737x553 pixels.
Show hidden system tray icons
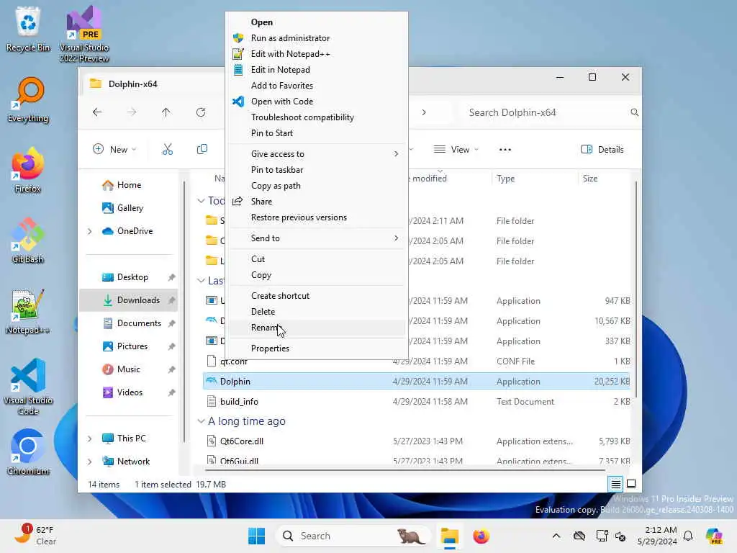click(556, 536)
